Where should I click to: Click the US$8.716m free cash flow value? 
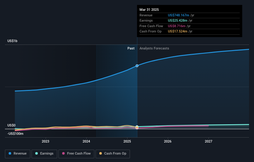click(177, 26)
